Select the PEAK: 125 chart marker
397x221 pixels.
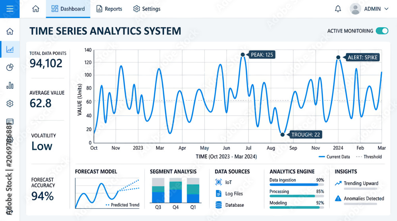pos(243,55)
